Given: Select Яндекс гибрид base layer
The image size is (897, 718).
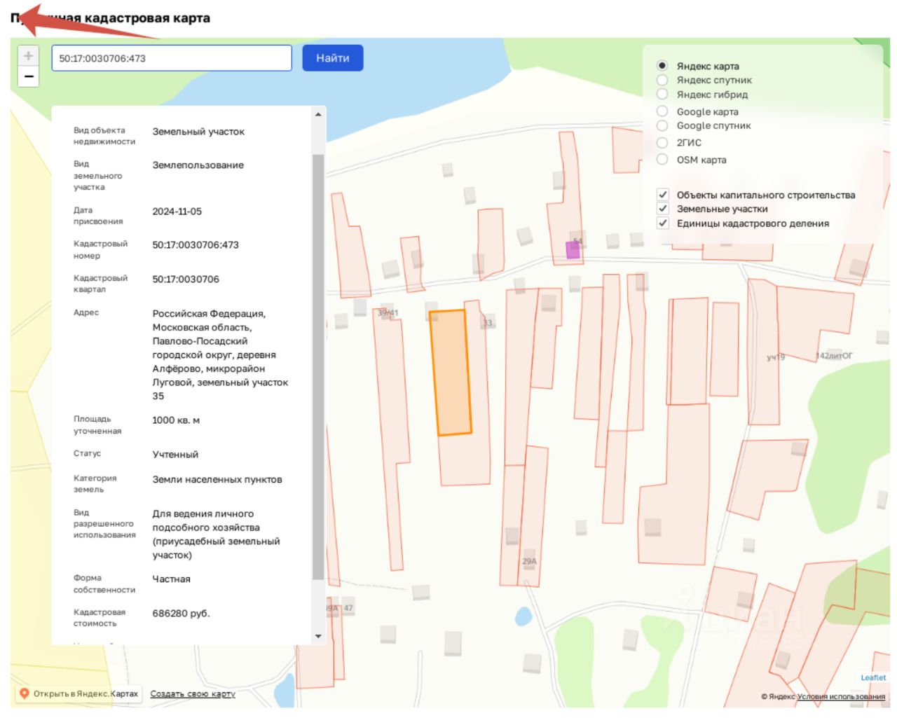Looking at the screenshot, I should [x=662, y=95].
